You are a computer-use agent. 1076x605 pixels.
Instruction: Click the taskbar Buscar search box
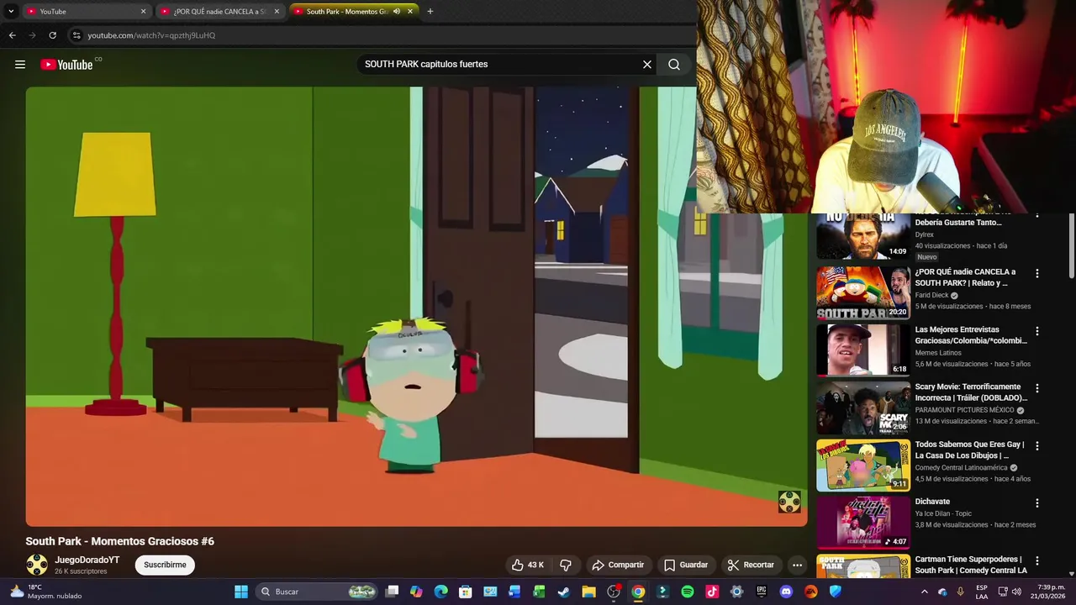coord(317,592)
